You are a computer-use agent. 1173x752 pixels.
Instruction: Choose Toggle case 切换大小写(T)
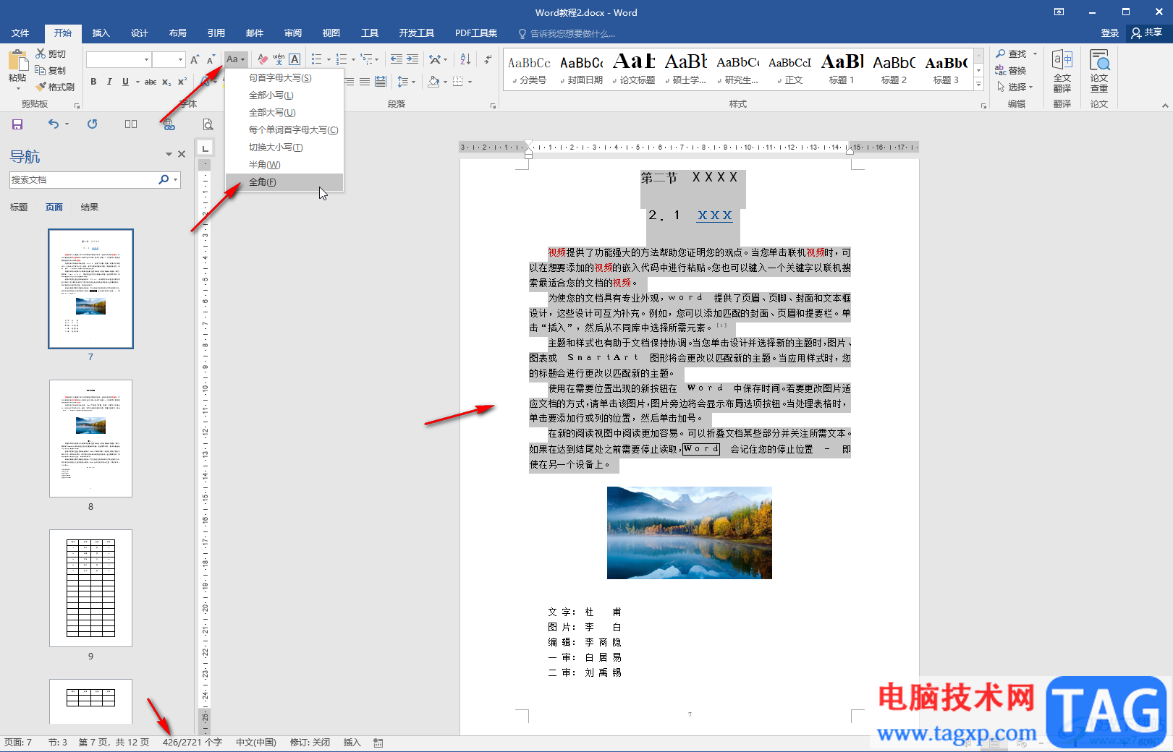click(x=284, y=148)
